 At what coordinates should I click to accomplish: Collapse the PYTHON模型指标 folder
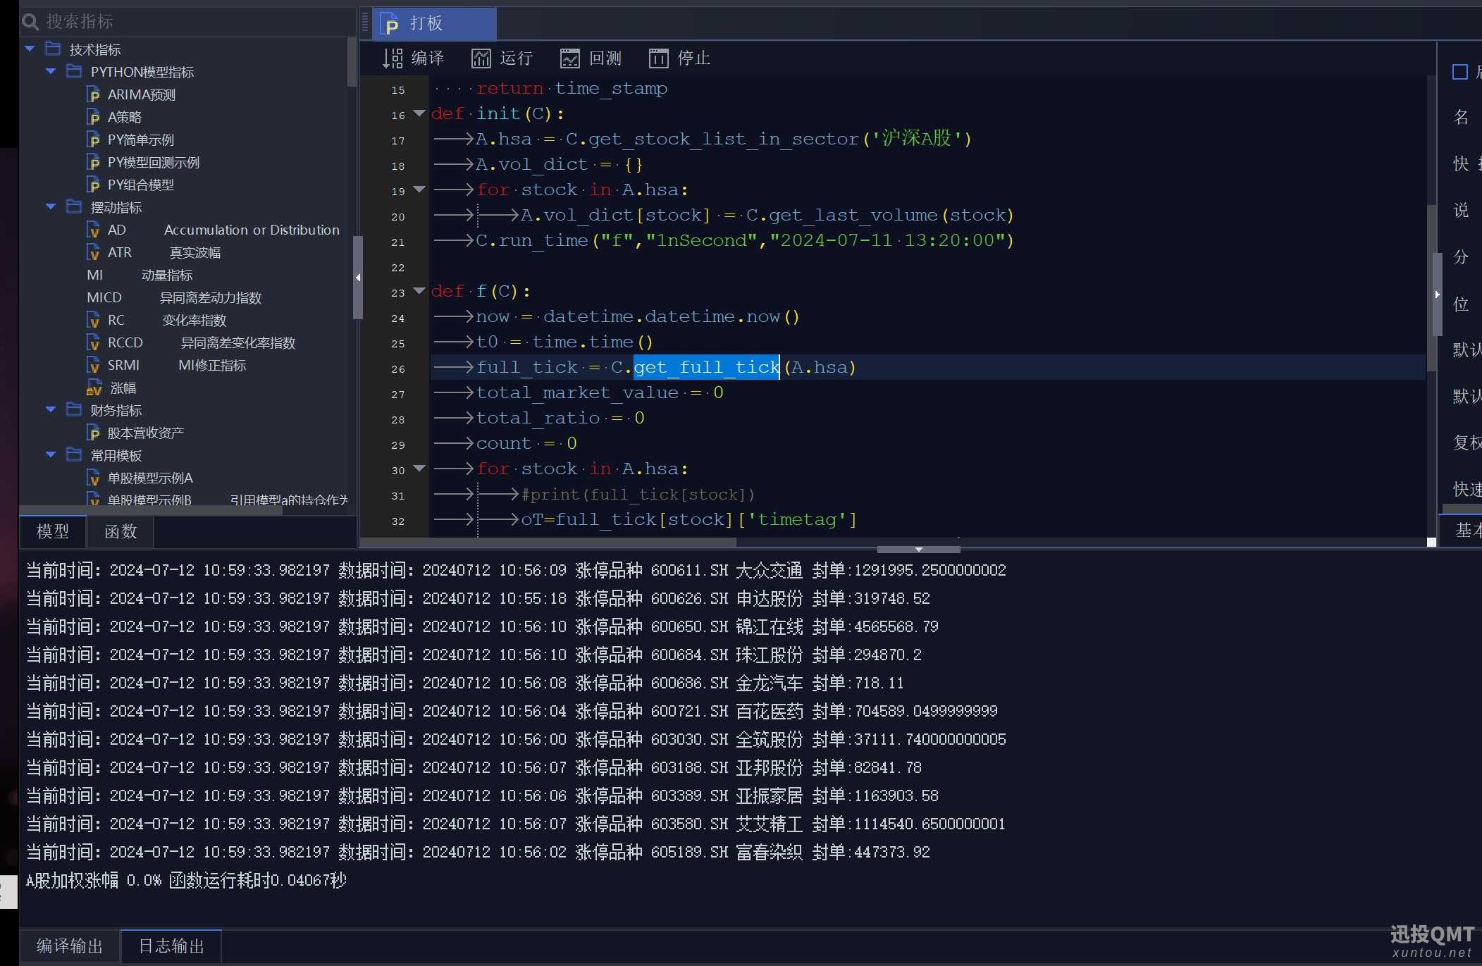click(51, 72)
